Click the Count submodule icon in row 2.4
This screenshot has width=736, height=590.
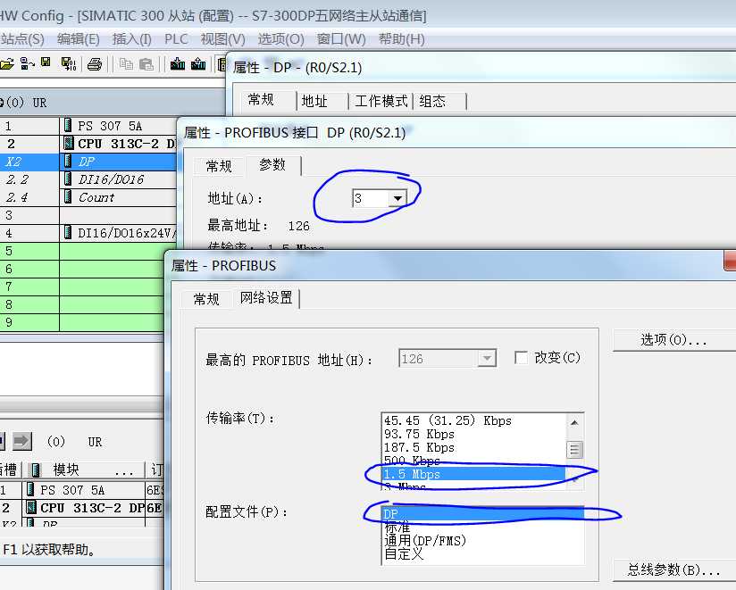click(68, 196)
